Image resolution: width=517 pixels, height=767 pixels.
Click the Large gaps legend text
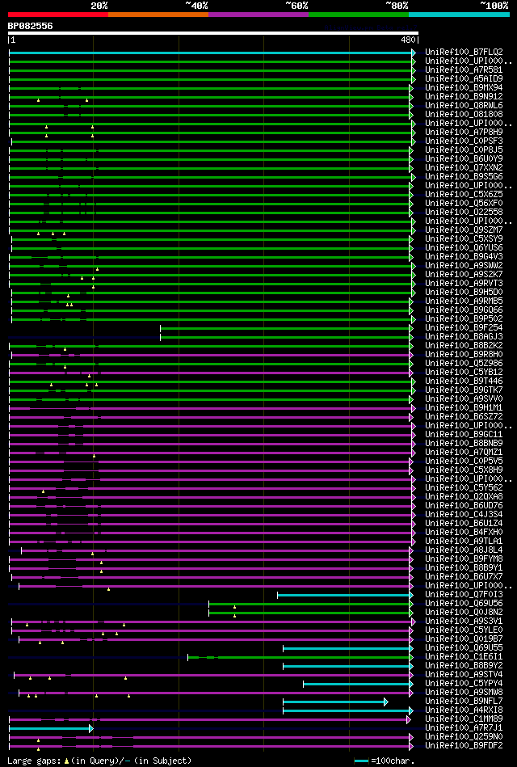click(x=100, y=761)
